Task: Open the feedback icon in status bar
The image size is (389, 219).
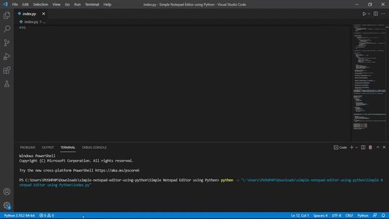Action: coord(375,215)
